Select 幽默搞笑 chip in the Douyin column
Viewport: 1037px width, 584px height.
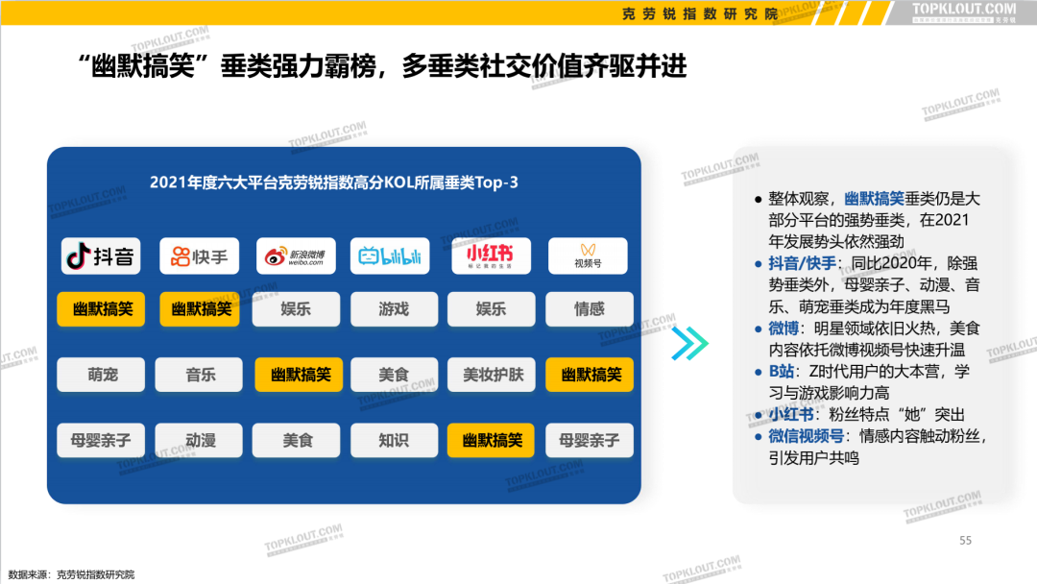click(101, 309)
